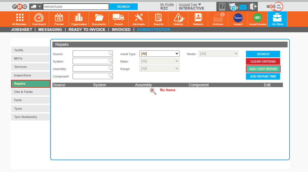308x172 pixels.
Task: Focus the Vehicle/Asset search field
Action: (76, 7)
